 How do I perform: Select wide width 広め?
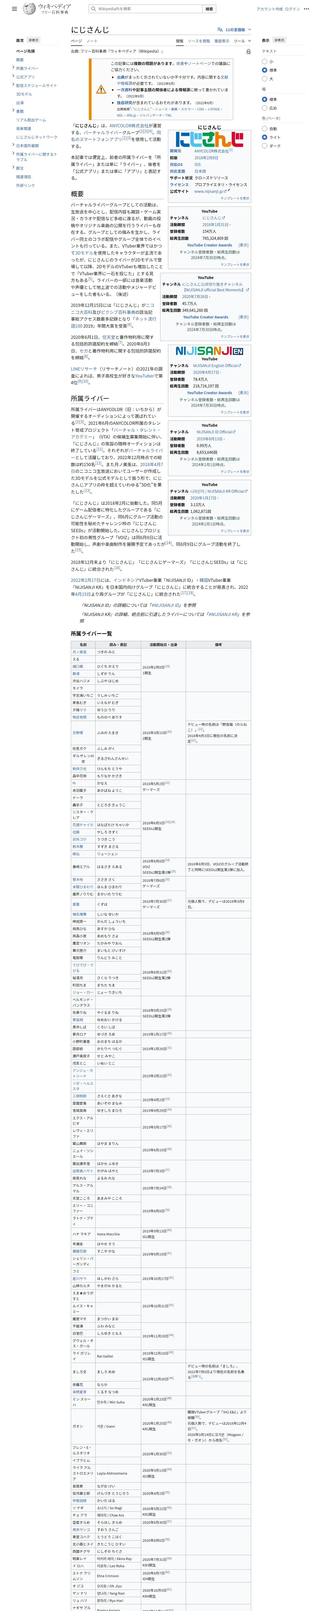tap(265, 108)
